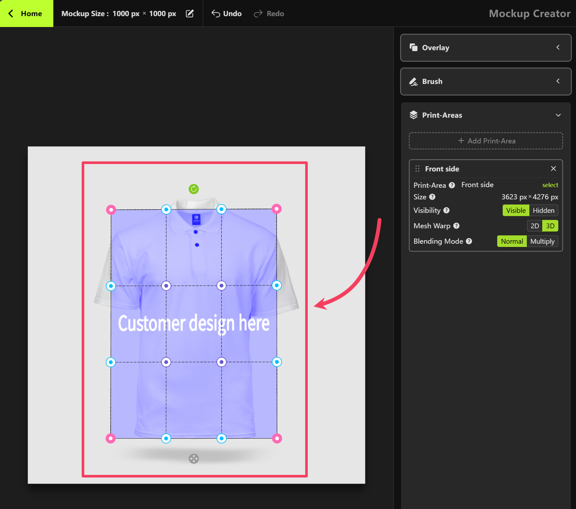Select the top-right pink corner handle
The image size is (576, 509).
click(x=277, y=209)
